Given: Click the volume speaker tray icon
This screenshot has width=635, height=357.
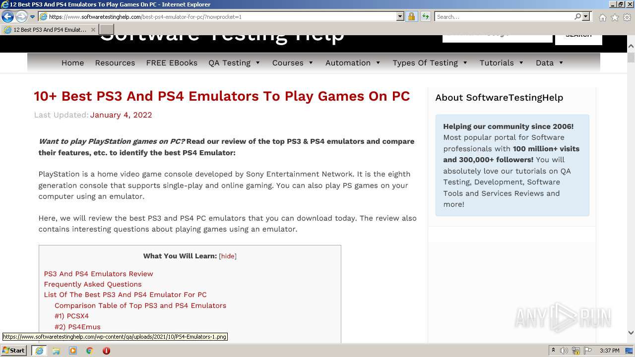Looking at the screenshot, I should tap(564, 351).
